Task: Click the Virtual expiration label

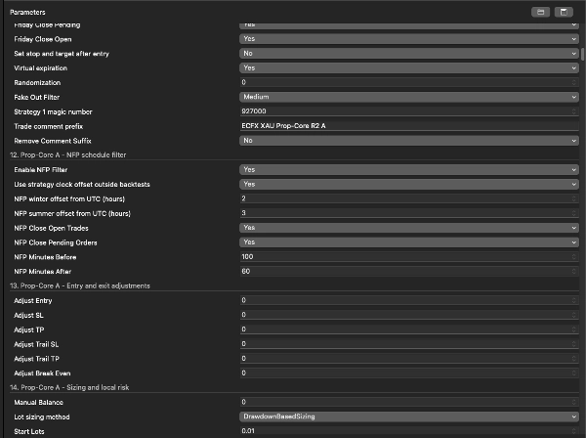Action: click(40, 68)
